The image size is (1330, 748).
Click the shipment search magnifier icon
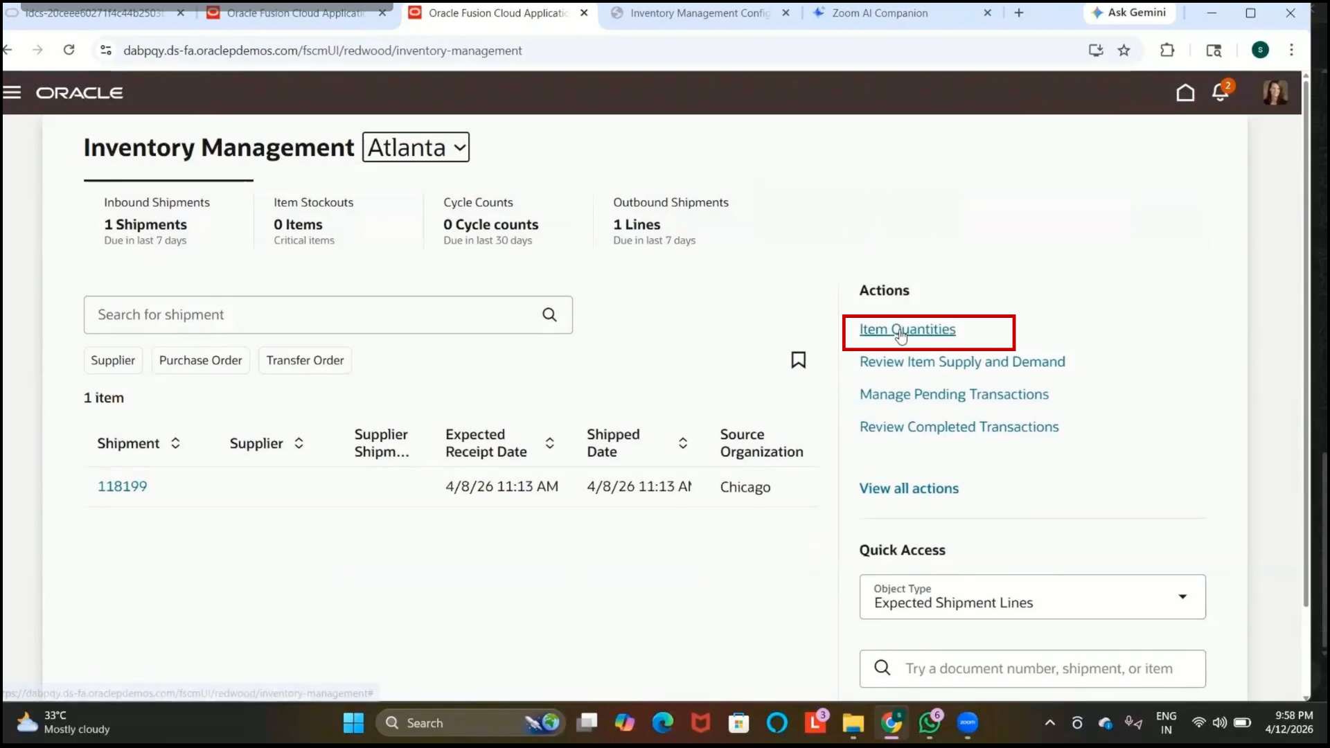click(x=549, y=315)
